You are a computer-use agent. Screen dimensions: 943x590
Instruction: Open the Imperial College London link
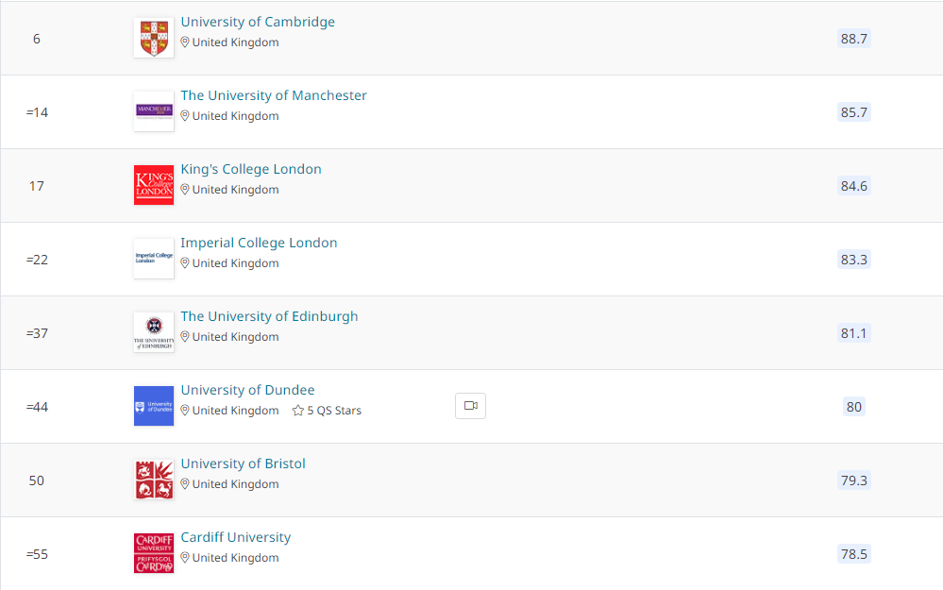(259, 243)
